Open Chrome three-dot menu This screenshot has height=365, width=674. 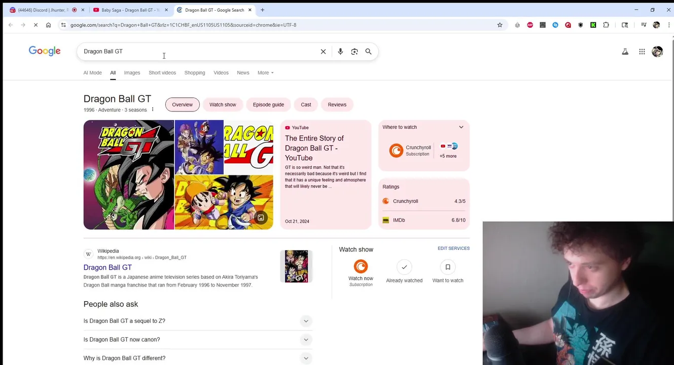click(668, 25)
